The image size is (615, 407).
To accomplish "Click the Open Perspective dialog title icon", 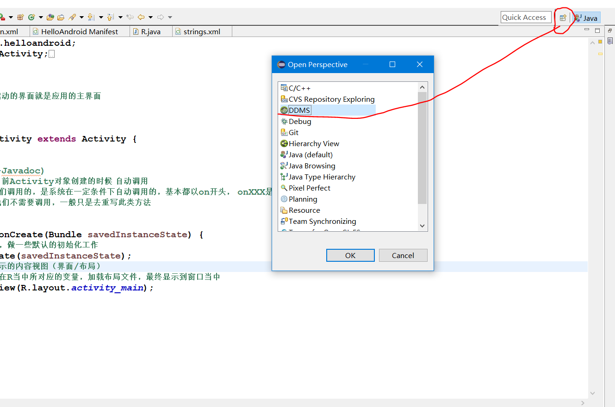I will [281, 64].
